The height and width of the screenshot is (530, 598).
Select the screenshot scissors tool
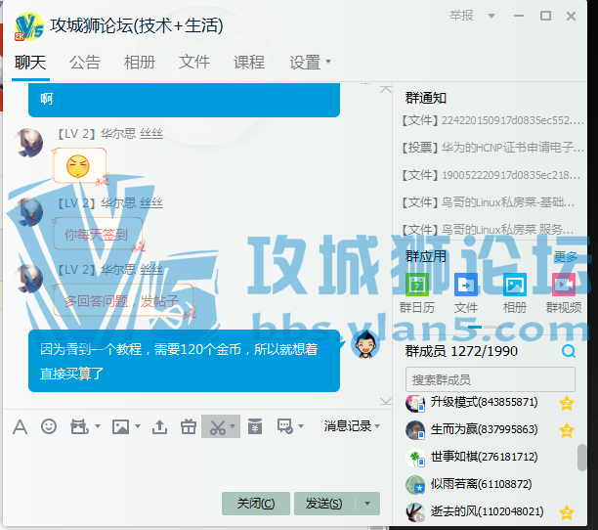(217, 426)
